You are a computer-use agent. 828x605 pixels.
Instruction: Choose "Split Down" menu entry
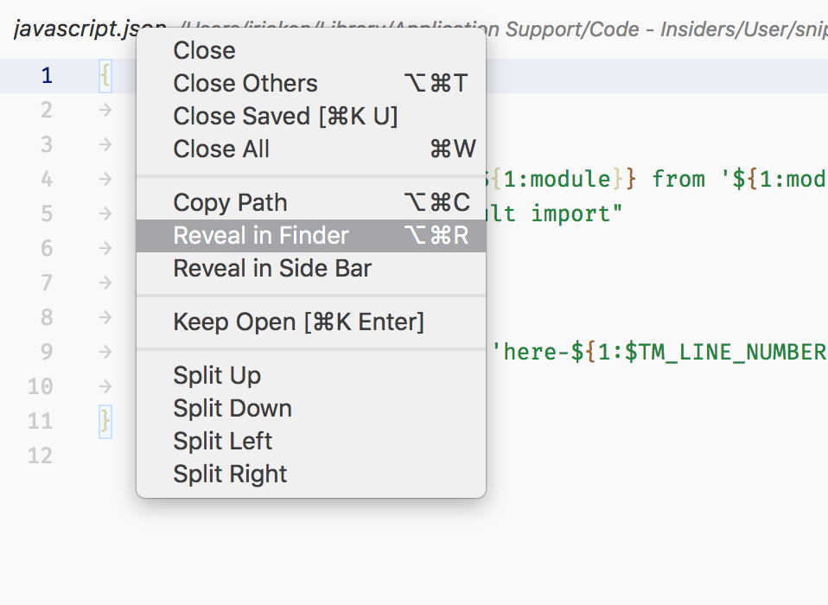click(x=232, y=408)
